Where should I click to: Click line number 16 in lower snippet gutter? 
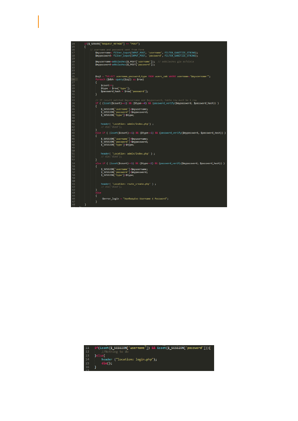87,367
